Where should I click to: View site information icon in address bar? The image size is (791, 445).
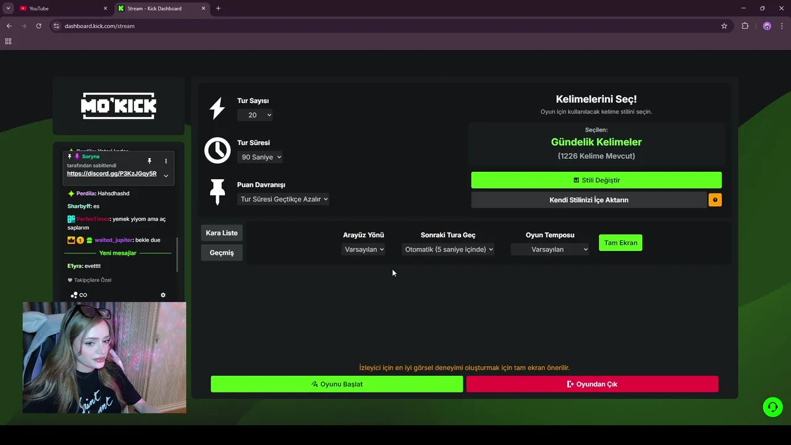click(56, 26)
